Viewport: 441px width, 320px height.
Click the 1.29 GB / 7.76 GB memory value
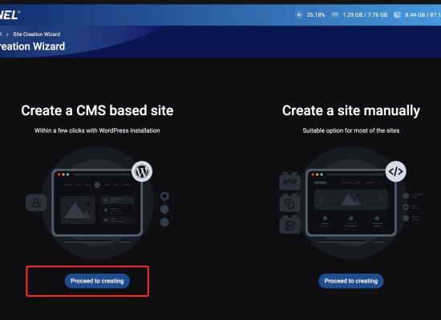[365, 14]
